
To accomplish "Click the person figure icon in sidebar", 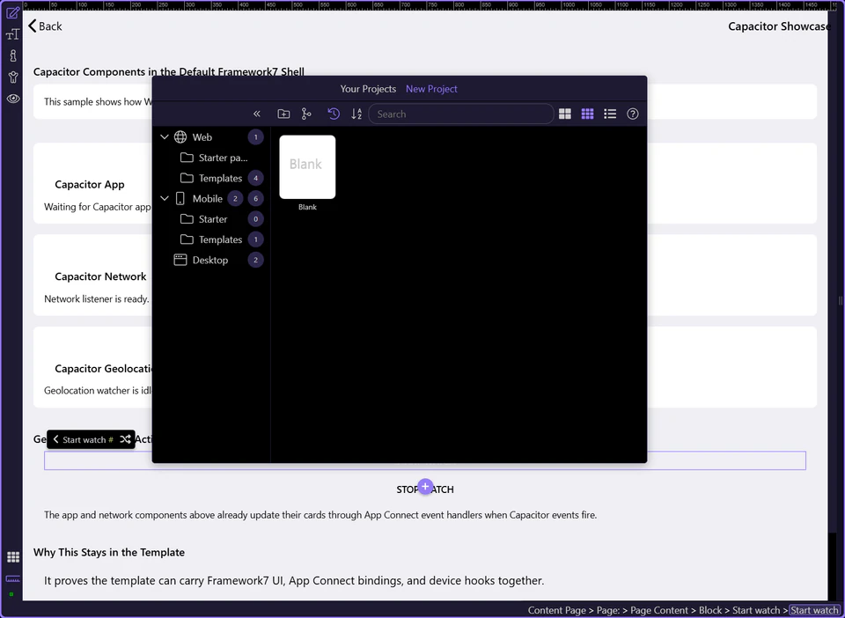I will (x=13, y=77).
